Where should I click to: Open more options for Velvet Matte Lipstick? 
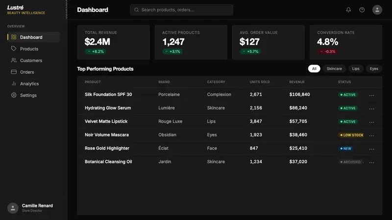[371, 122]
